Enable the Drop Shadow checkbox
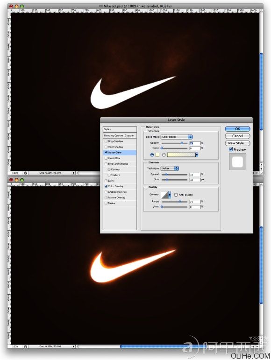The width and height of the screenshot is (271, 360). pos(106,141)
